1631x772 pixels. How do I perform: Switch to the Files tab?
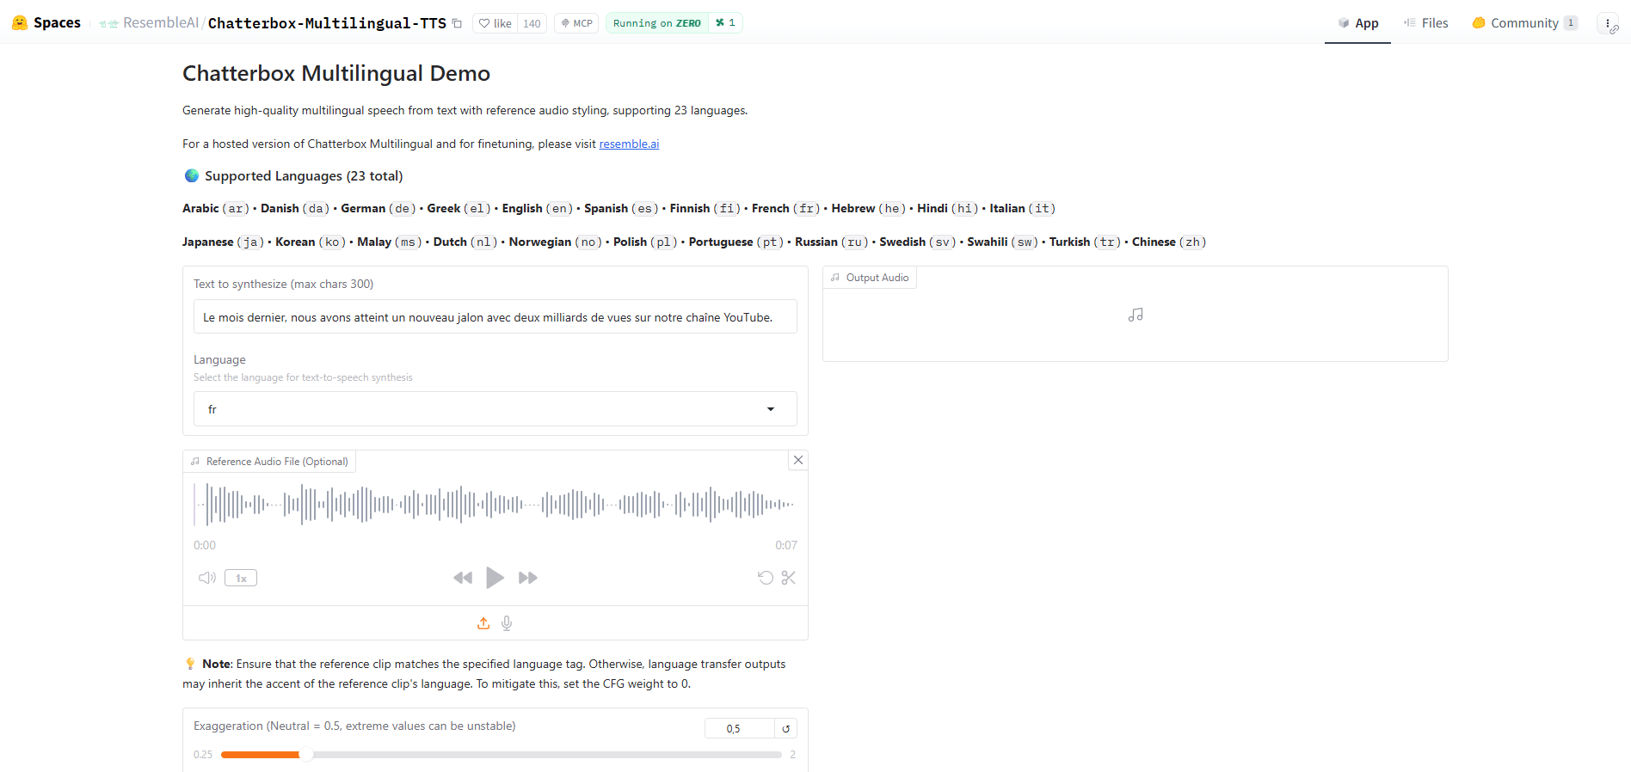click(1425, 23)
